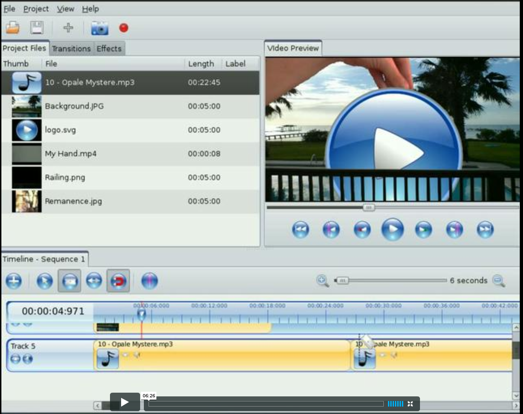The height and width of the screenshot is (414, 523).
Task: Expand the View menu
Action: click(65, 9)
